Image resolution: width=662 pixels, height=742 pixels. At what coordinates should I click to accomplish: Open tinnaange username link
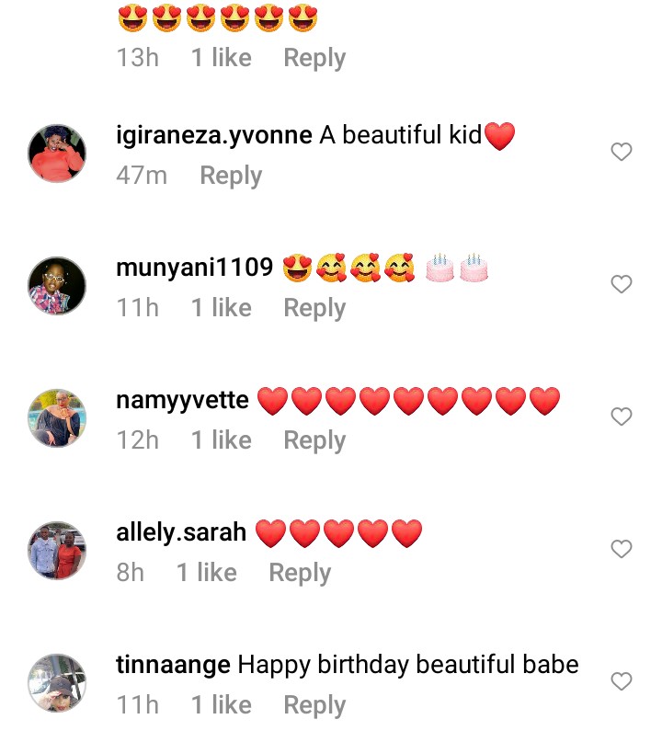tap(173, 665)
